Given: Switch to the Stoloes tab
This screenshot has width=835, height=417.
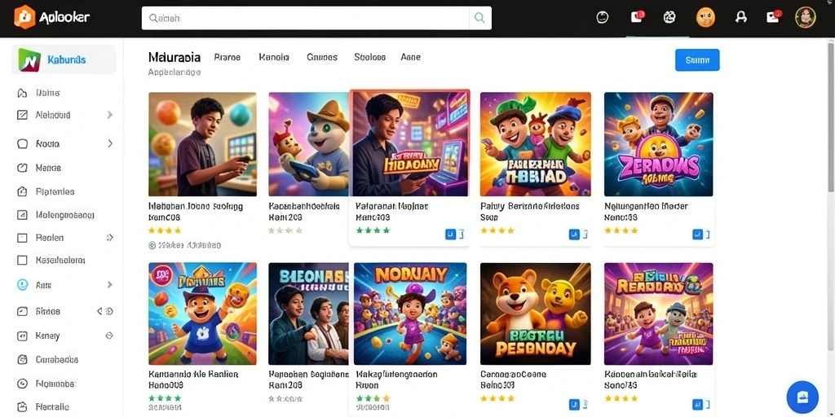Looking at the screenshot, I should [x=369, y=57].
